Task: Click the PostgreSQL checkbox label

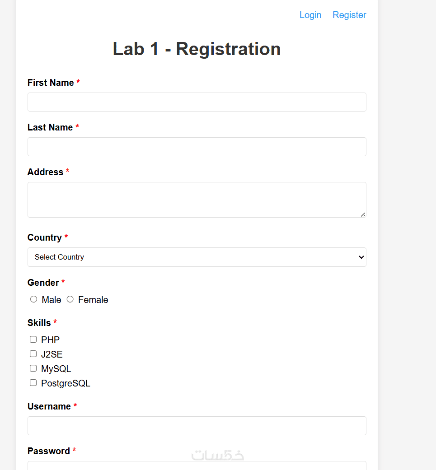Action: click(66, 383)
